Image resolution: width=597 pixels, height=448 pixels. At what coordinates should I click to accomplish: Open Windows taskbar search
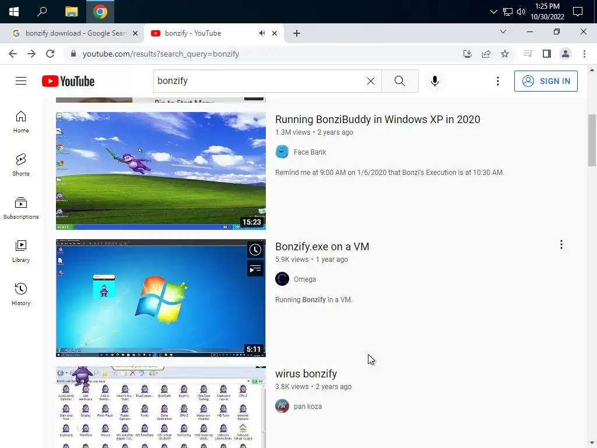click(x=42, y=12)
